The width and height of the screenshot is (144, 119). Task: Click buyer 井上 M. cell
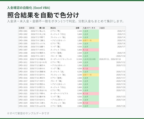42,34
